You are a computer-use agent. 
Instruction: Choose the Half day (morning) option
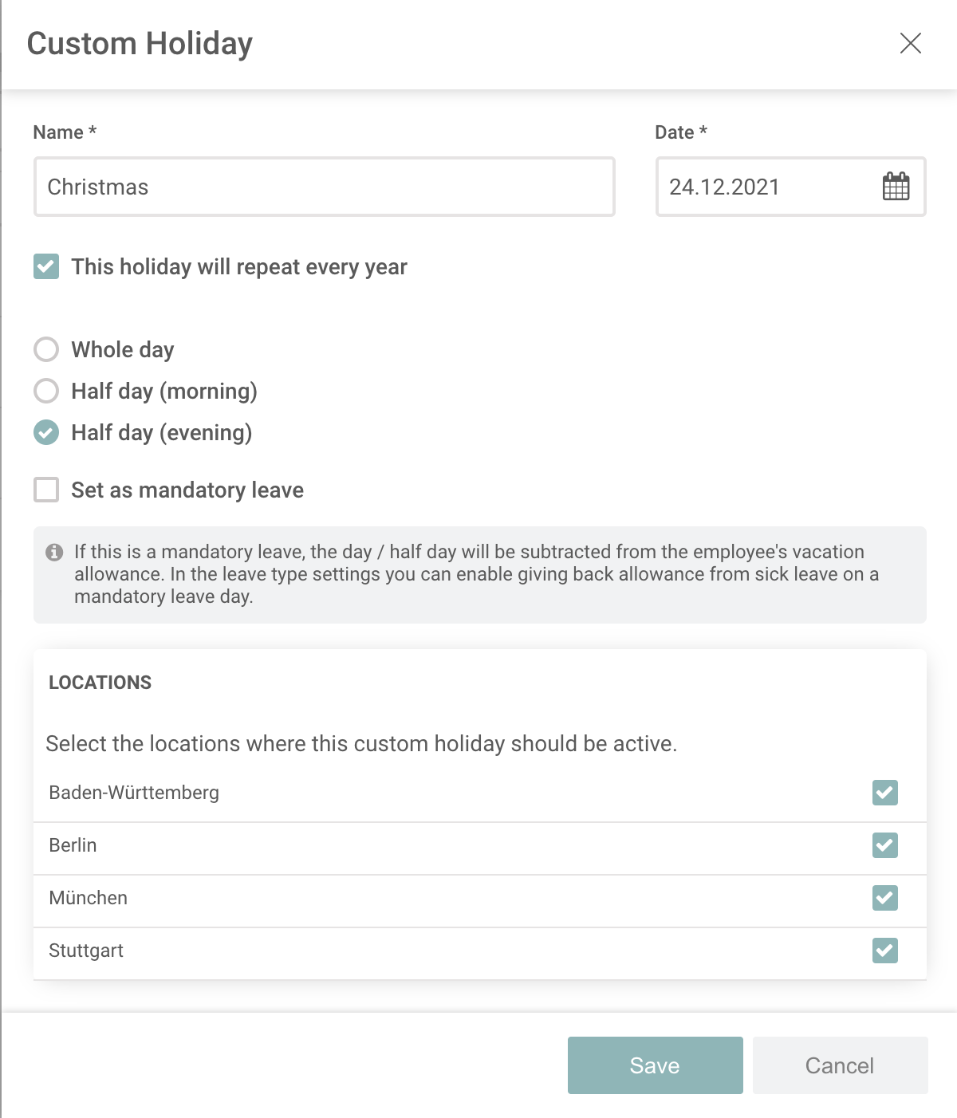(46, 391)
